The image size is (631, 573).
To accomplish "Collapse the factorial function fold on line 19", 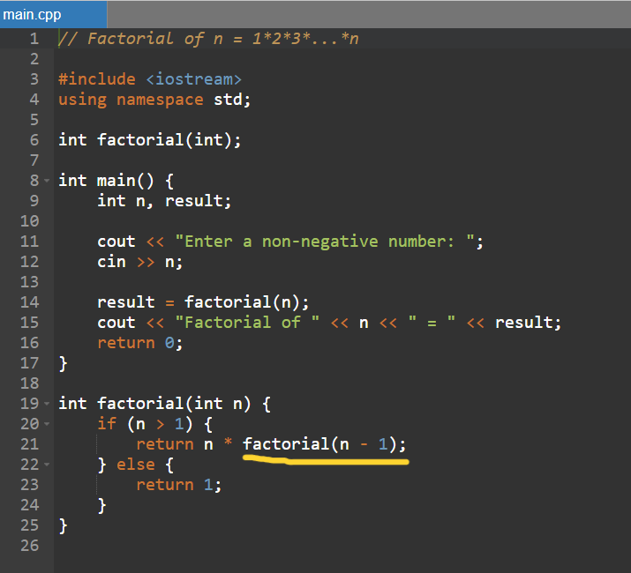I will pyautogui.click(x=47, y=404).
